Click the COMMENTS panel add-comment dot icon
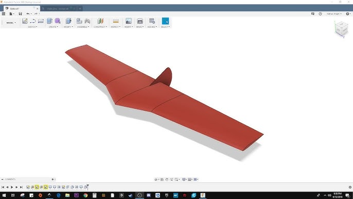Screen dimensions: 353x199 (x=52, y=179)
